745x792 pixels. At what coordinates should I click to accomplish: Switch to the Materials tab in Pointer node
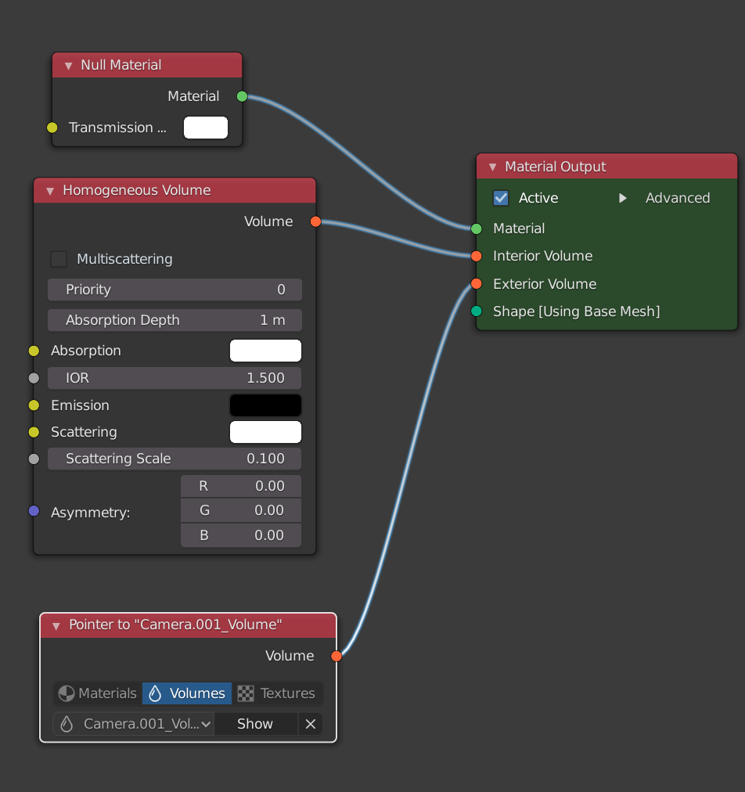pos(98,693)
